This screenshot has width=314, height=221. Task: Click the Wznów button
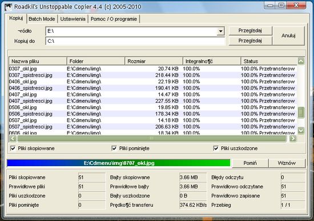[x=287, y=163]
